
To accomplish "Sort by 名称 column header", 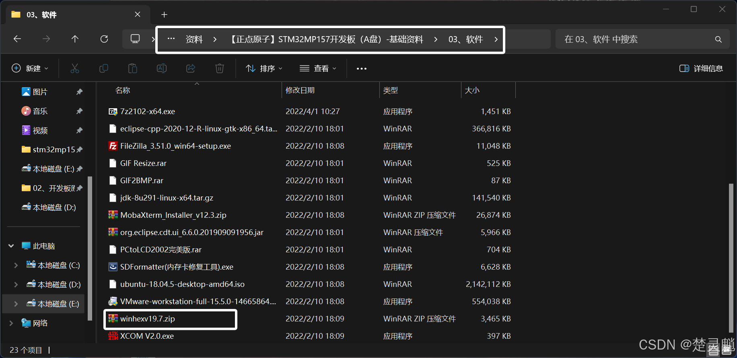I will coord(123,90).
